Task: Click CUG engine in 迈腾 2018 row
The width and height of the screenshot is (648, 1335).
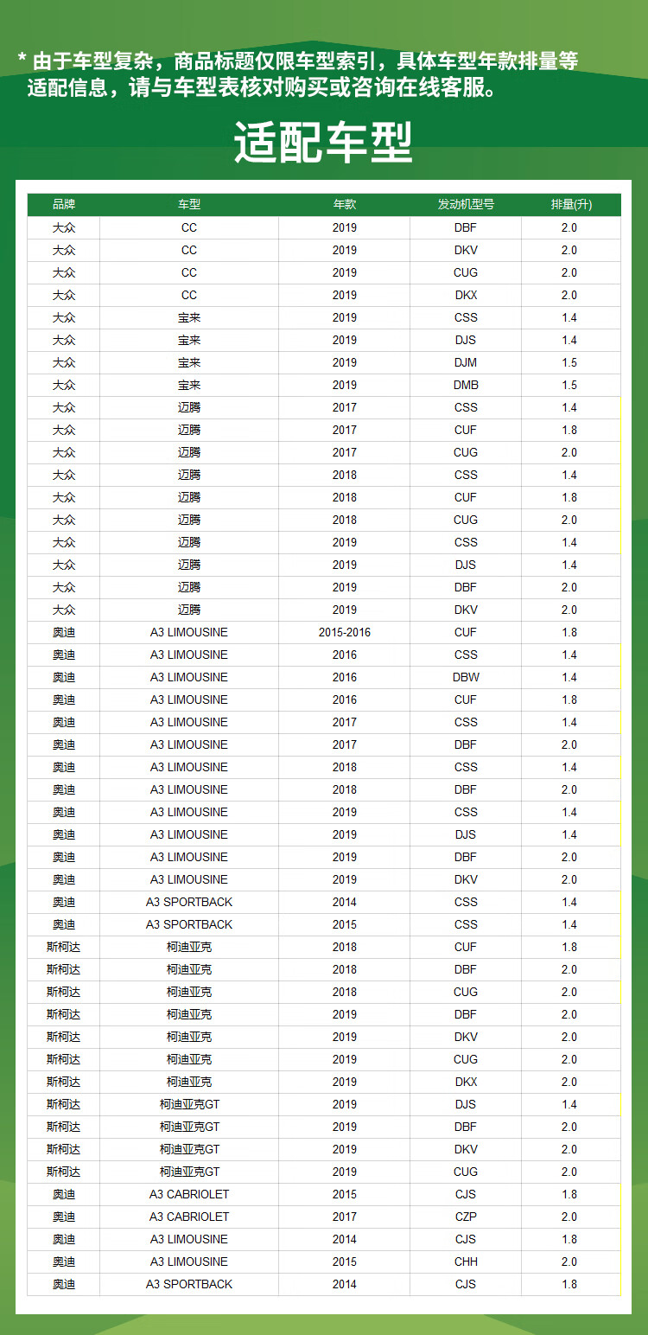Action: (x=466, y=520)
